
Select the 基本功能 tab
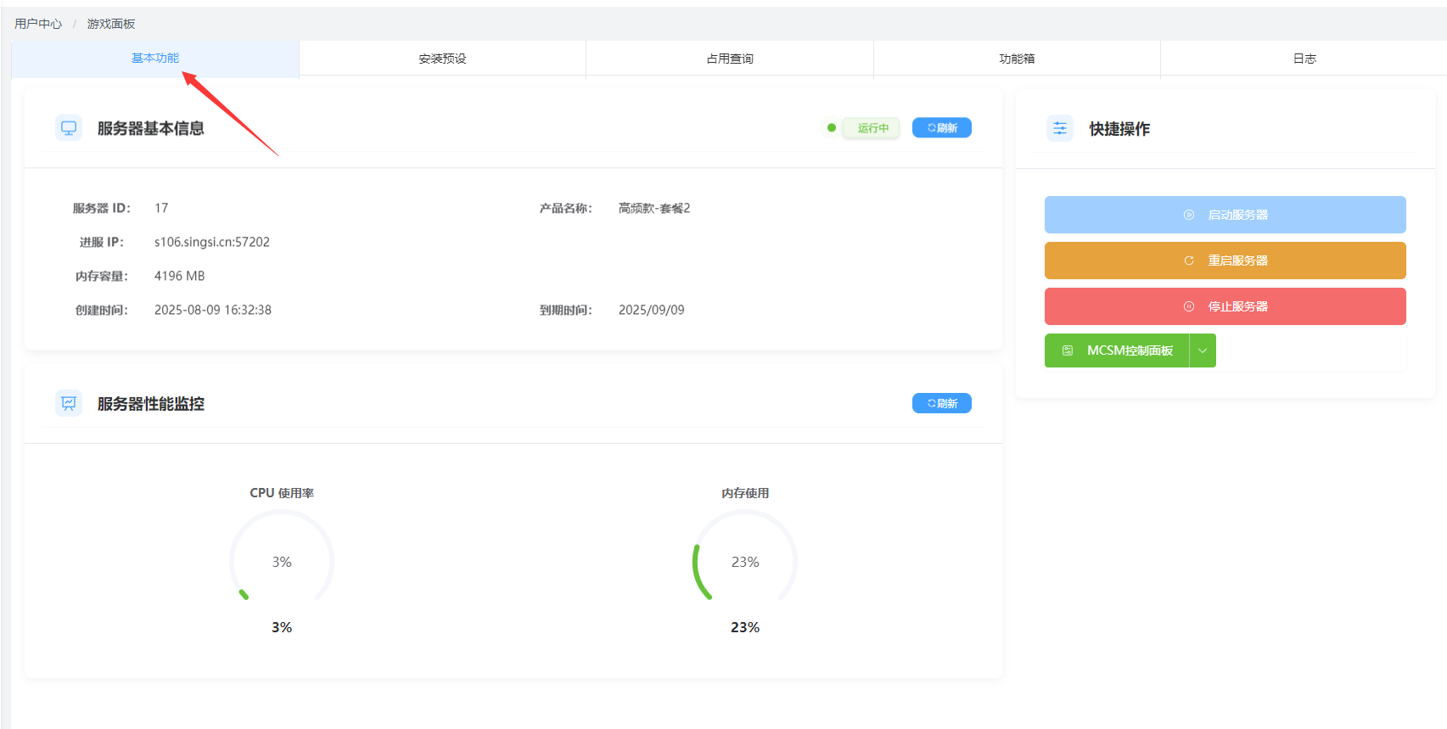(x=155, y=58)
